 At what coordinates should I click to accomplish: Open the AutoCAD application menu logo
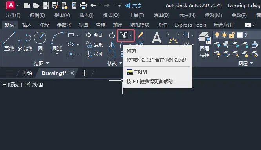coord(10,5)
